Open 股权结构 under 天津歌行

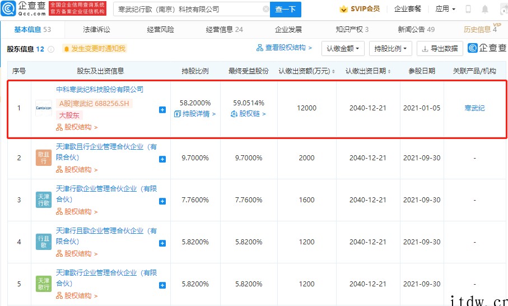pyautogui.click(x=77, y=295)
